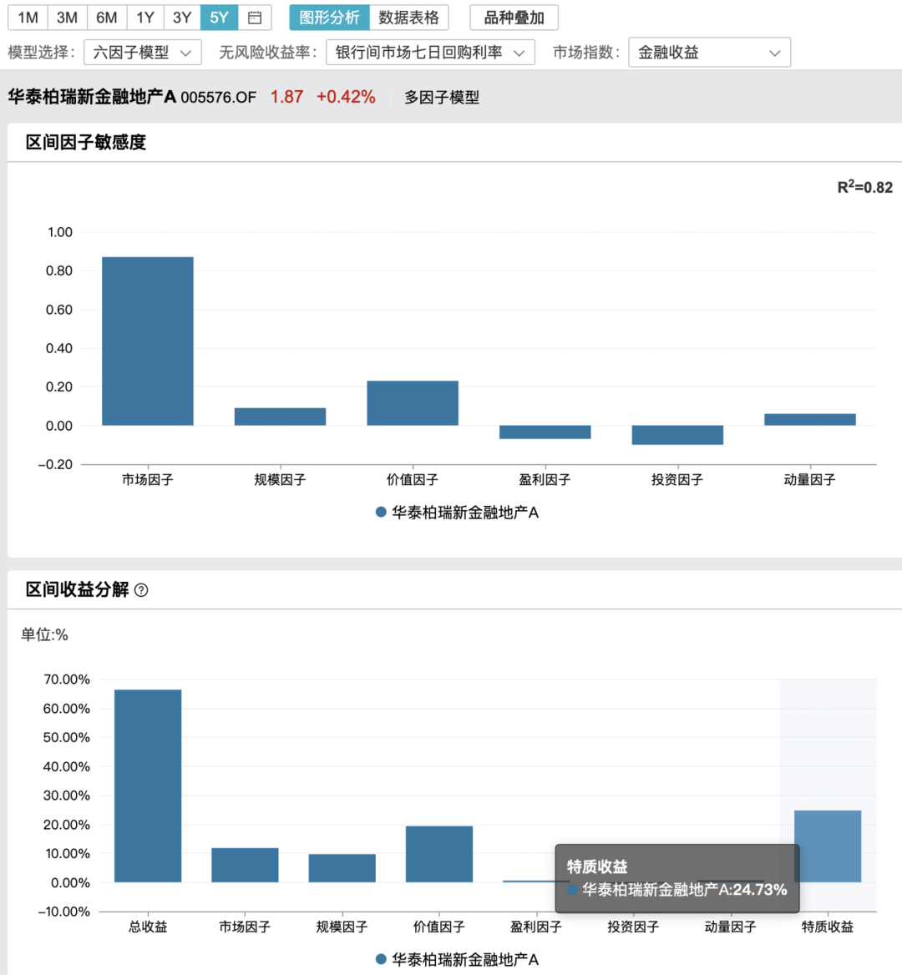The height and width of the screenshot is (975, 902).
Task: Click the 单位:% label
Action: [x=44, y=635]
